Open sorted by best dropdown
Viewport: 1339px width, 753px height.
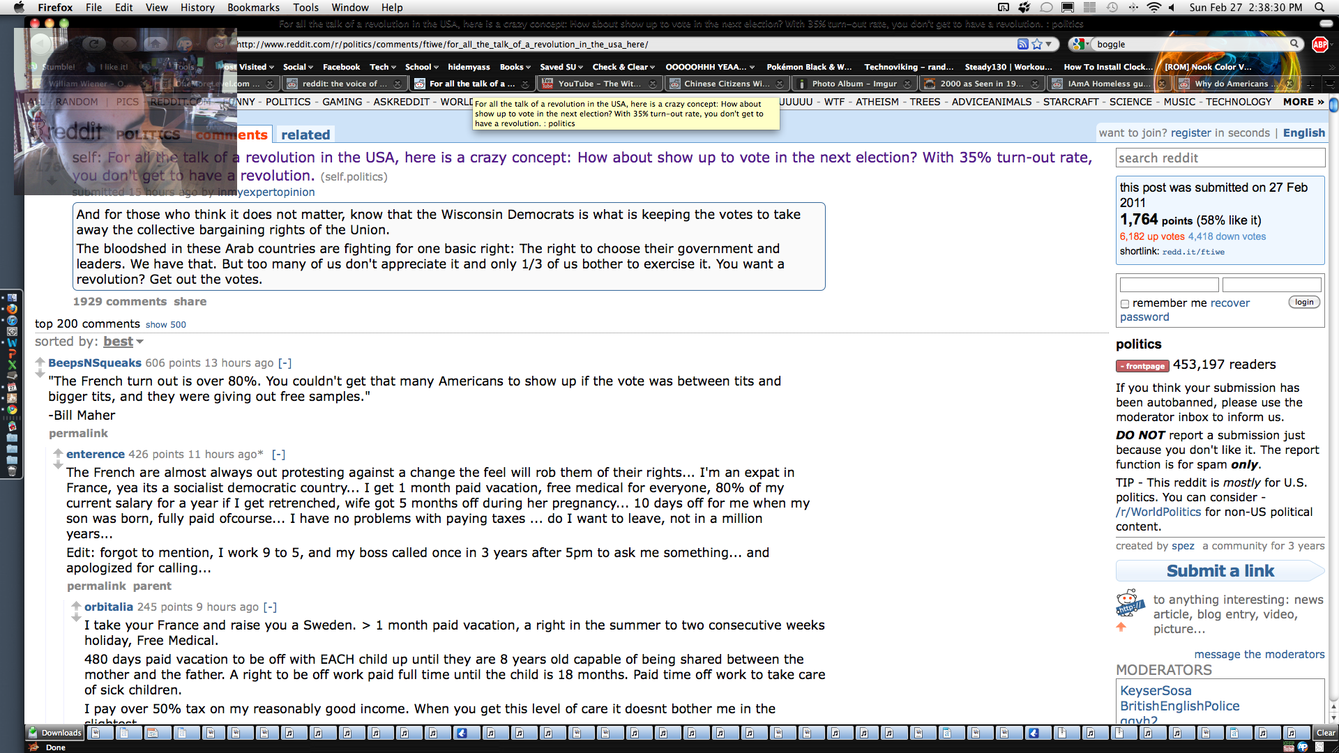click(123, 342)
